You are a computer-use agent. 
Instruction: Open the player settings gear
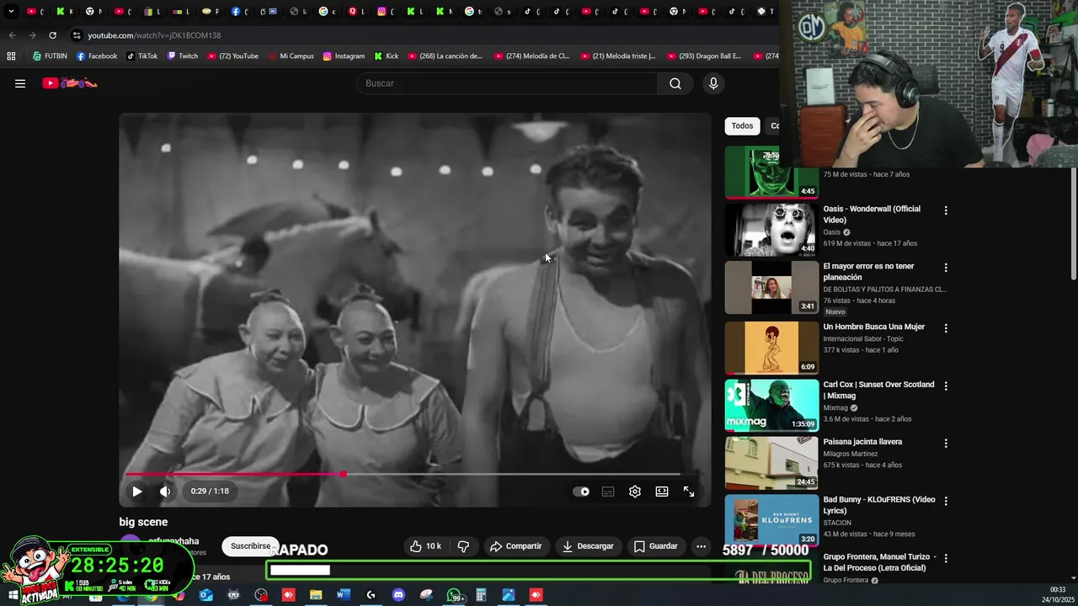click(x=635, y=492)
